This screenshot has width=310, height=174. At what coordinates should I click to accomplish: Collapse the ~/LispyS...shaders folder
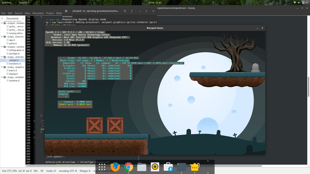coord(2,23)
